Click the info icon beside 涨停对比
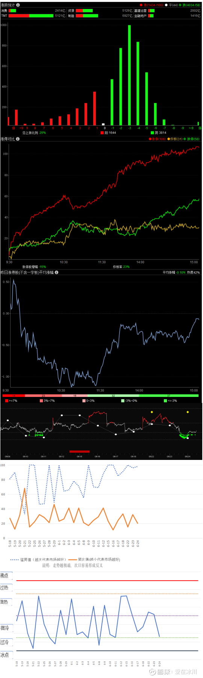The image size is (203, 678). point(18,139)
